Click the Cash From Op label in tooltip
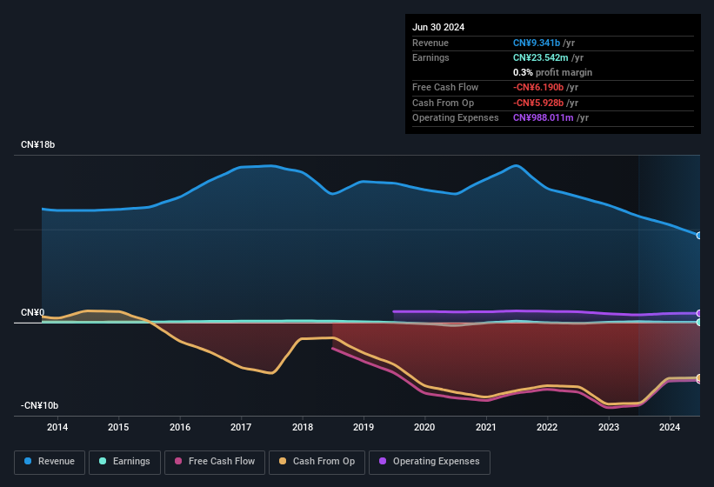This screenshot has height=487, width=714. tap(443, 103)
